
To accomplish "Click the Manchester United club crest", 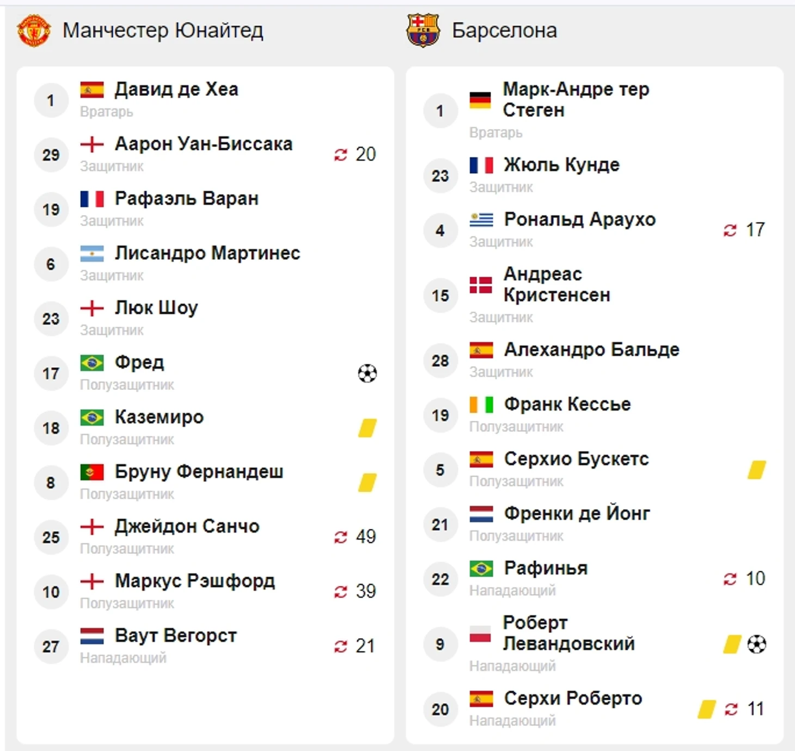I will [34, 30].
